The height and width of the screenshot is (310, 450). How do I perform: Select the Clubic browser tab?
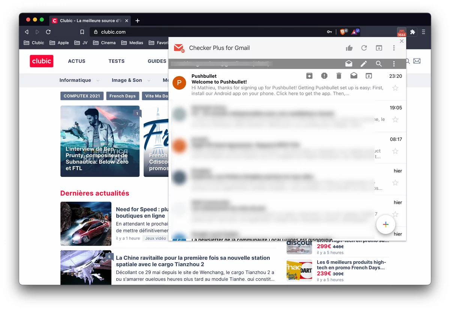(90, 21)
